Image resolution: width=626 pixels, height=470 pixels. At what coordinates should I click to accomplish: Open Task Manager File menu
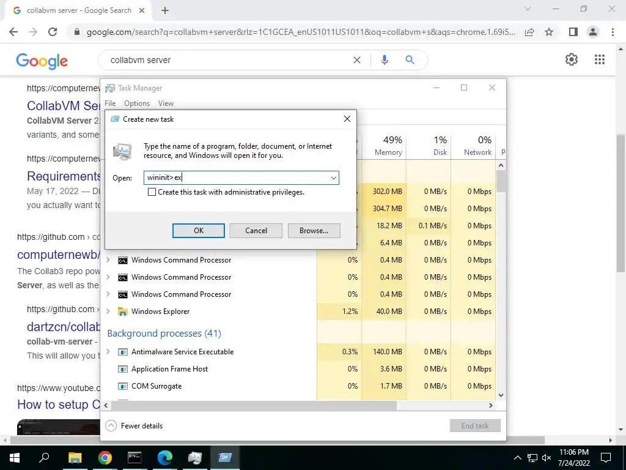click(110, 103)
